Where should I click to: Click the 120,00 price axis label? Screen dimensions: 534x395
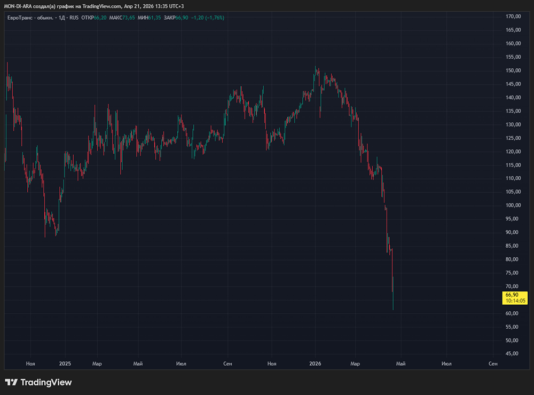pos(513,152)
